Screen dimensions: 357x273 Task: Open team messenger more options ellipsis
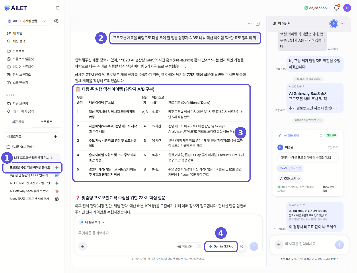(x=343, y=24)
